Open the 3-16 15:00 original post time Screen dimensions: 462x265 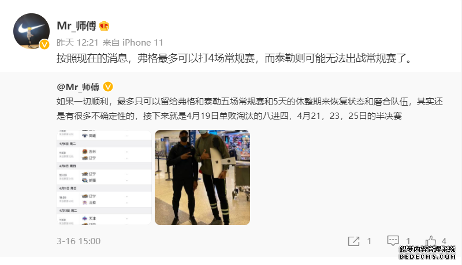click(79, 241)
